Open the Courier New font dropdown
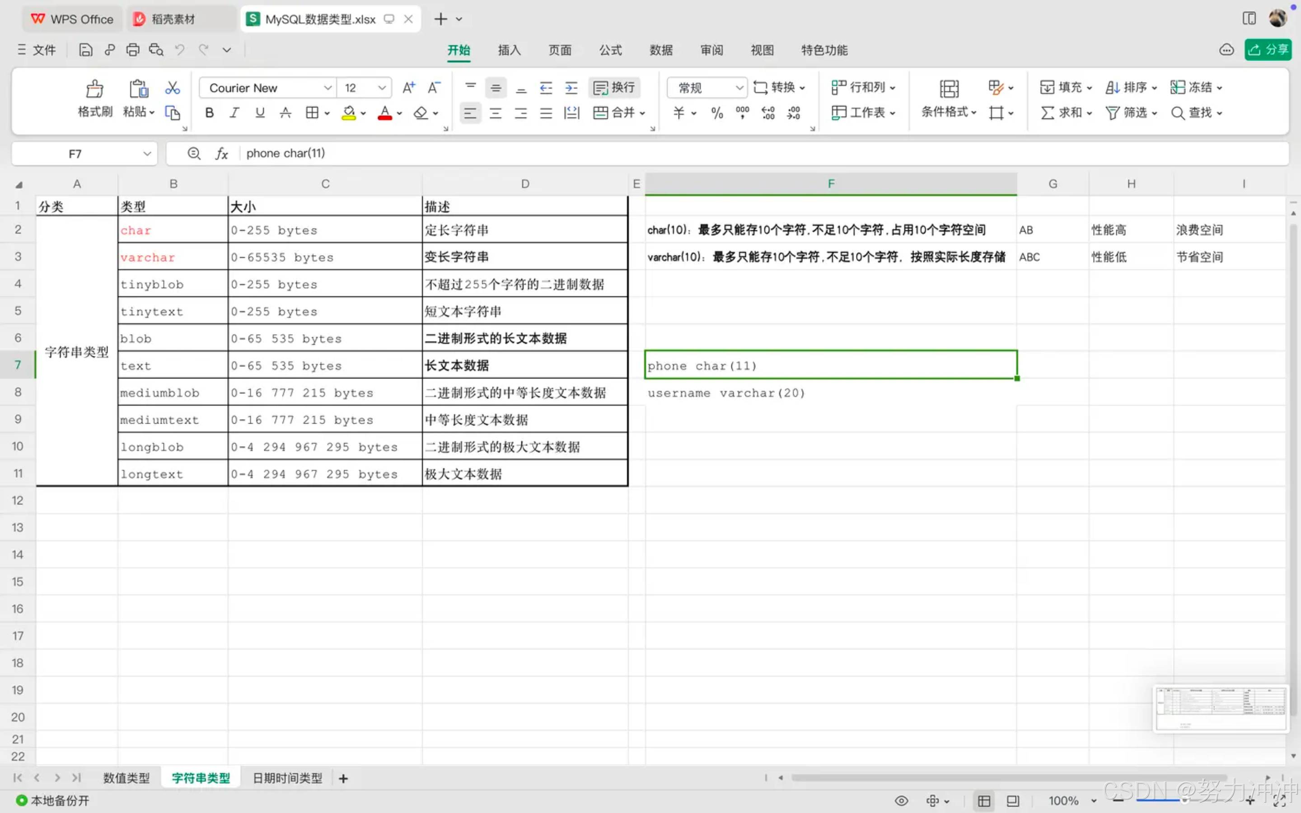Image resolution: width=1301 pixels, height=813 pixels. pyautogui.click(x=327, y=88)
